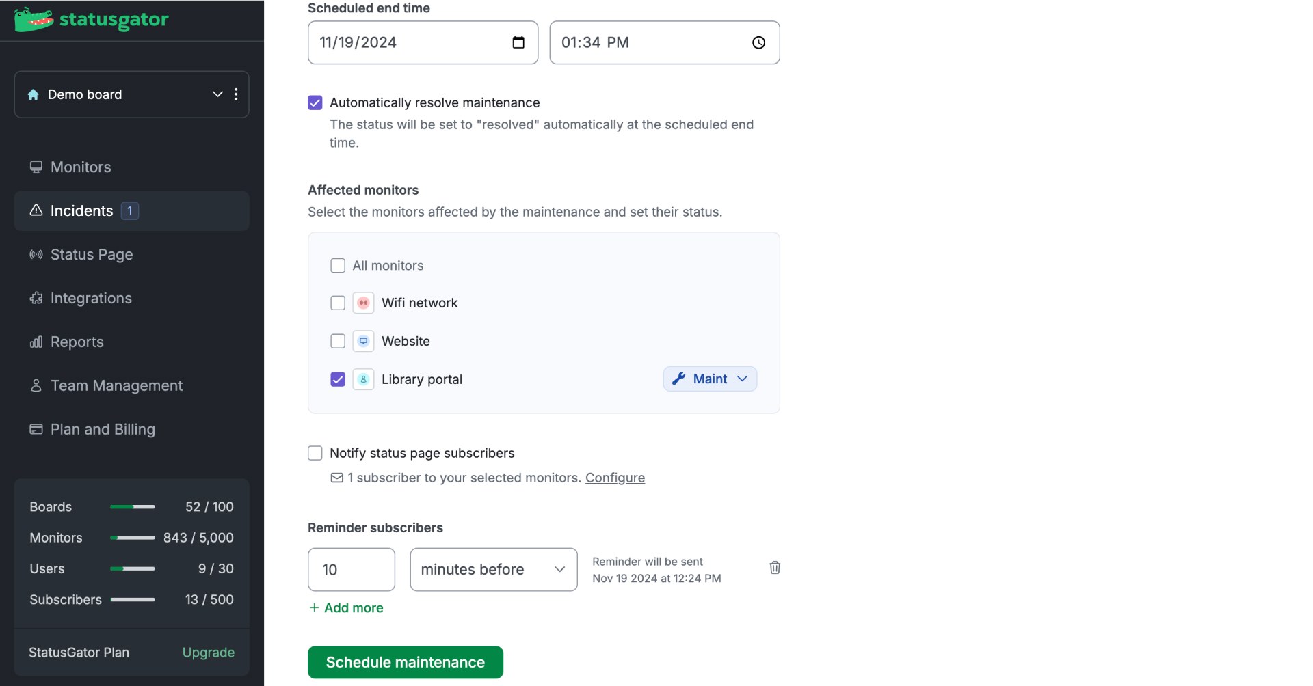Screen dimensions: 1313x686
Task: Click the Library portal monitor icon
Action: point(363,379)
